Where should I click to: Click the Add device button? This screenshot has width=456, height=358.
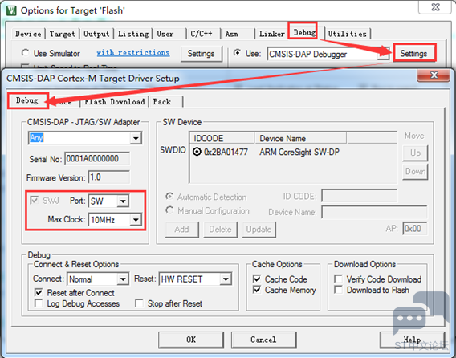pos(181,230)
